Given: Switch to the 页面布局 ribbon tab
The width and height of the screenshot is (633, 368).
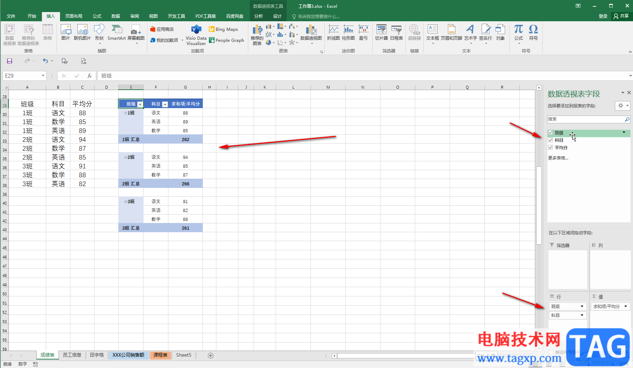Looking at the screenshot, I should (74, 16).
